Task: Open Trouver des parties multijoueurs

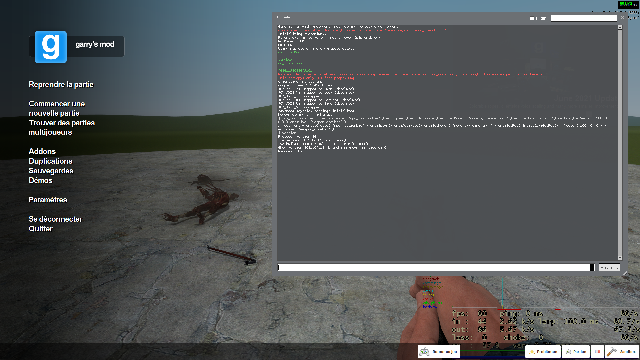Action: 62,128
